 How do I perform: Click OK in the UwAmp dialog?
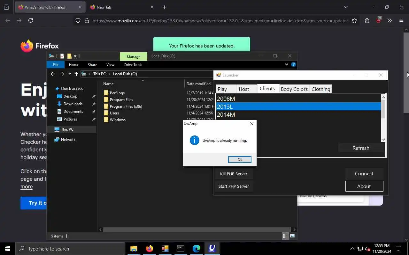tap(240, 160)
